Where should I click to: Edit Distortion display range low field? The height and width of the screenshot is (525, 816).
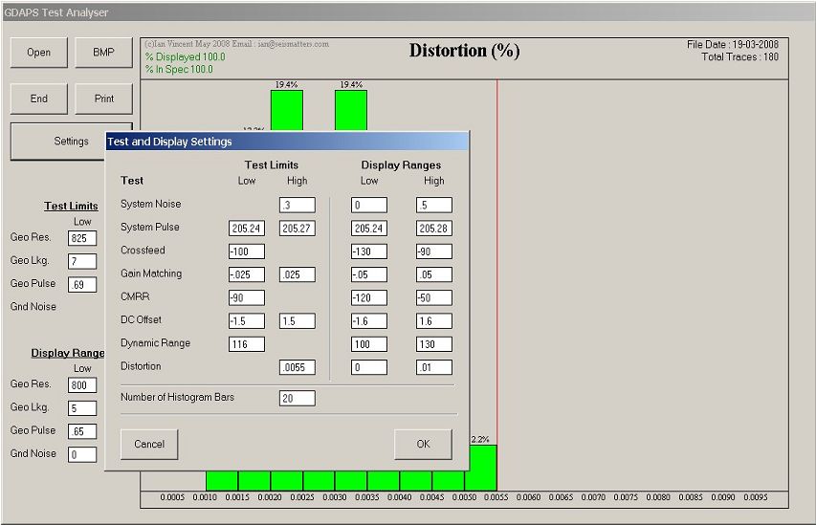tap(369, 367)
